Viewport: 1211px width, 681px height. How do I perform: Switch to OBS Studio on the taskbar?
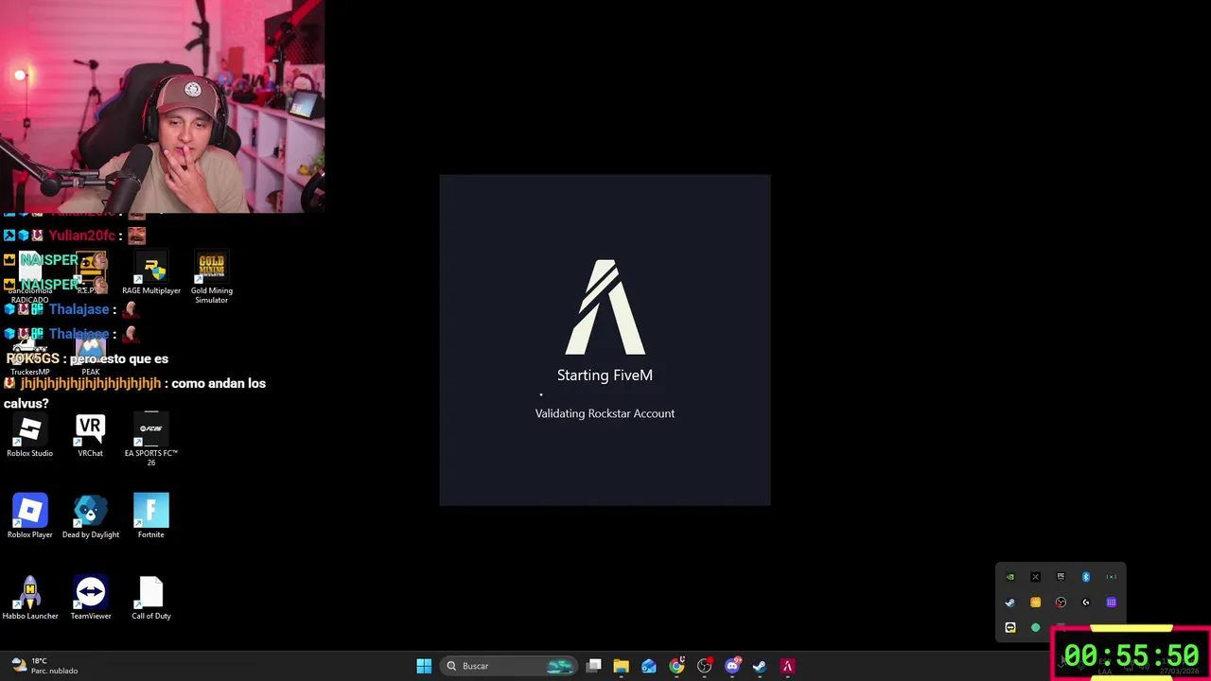[x=704, y=666]
